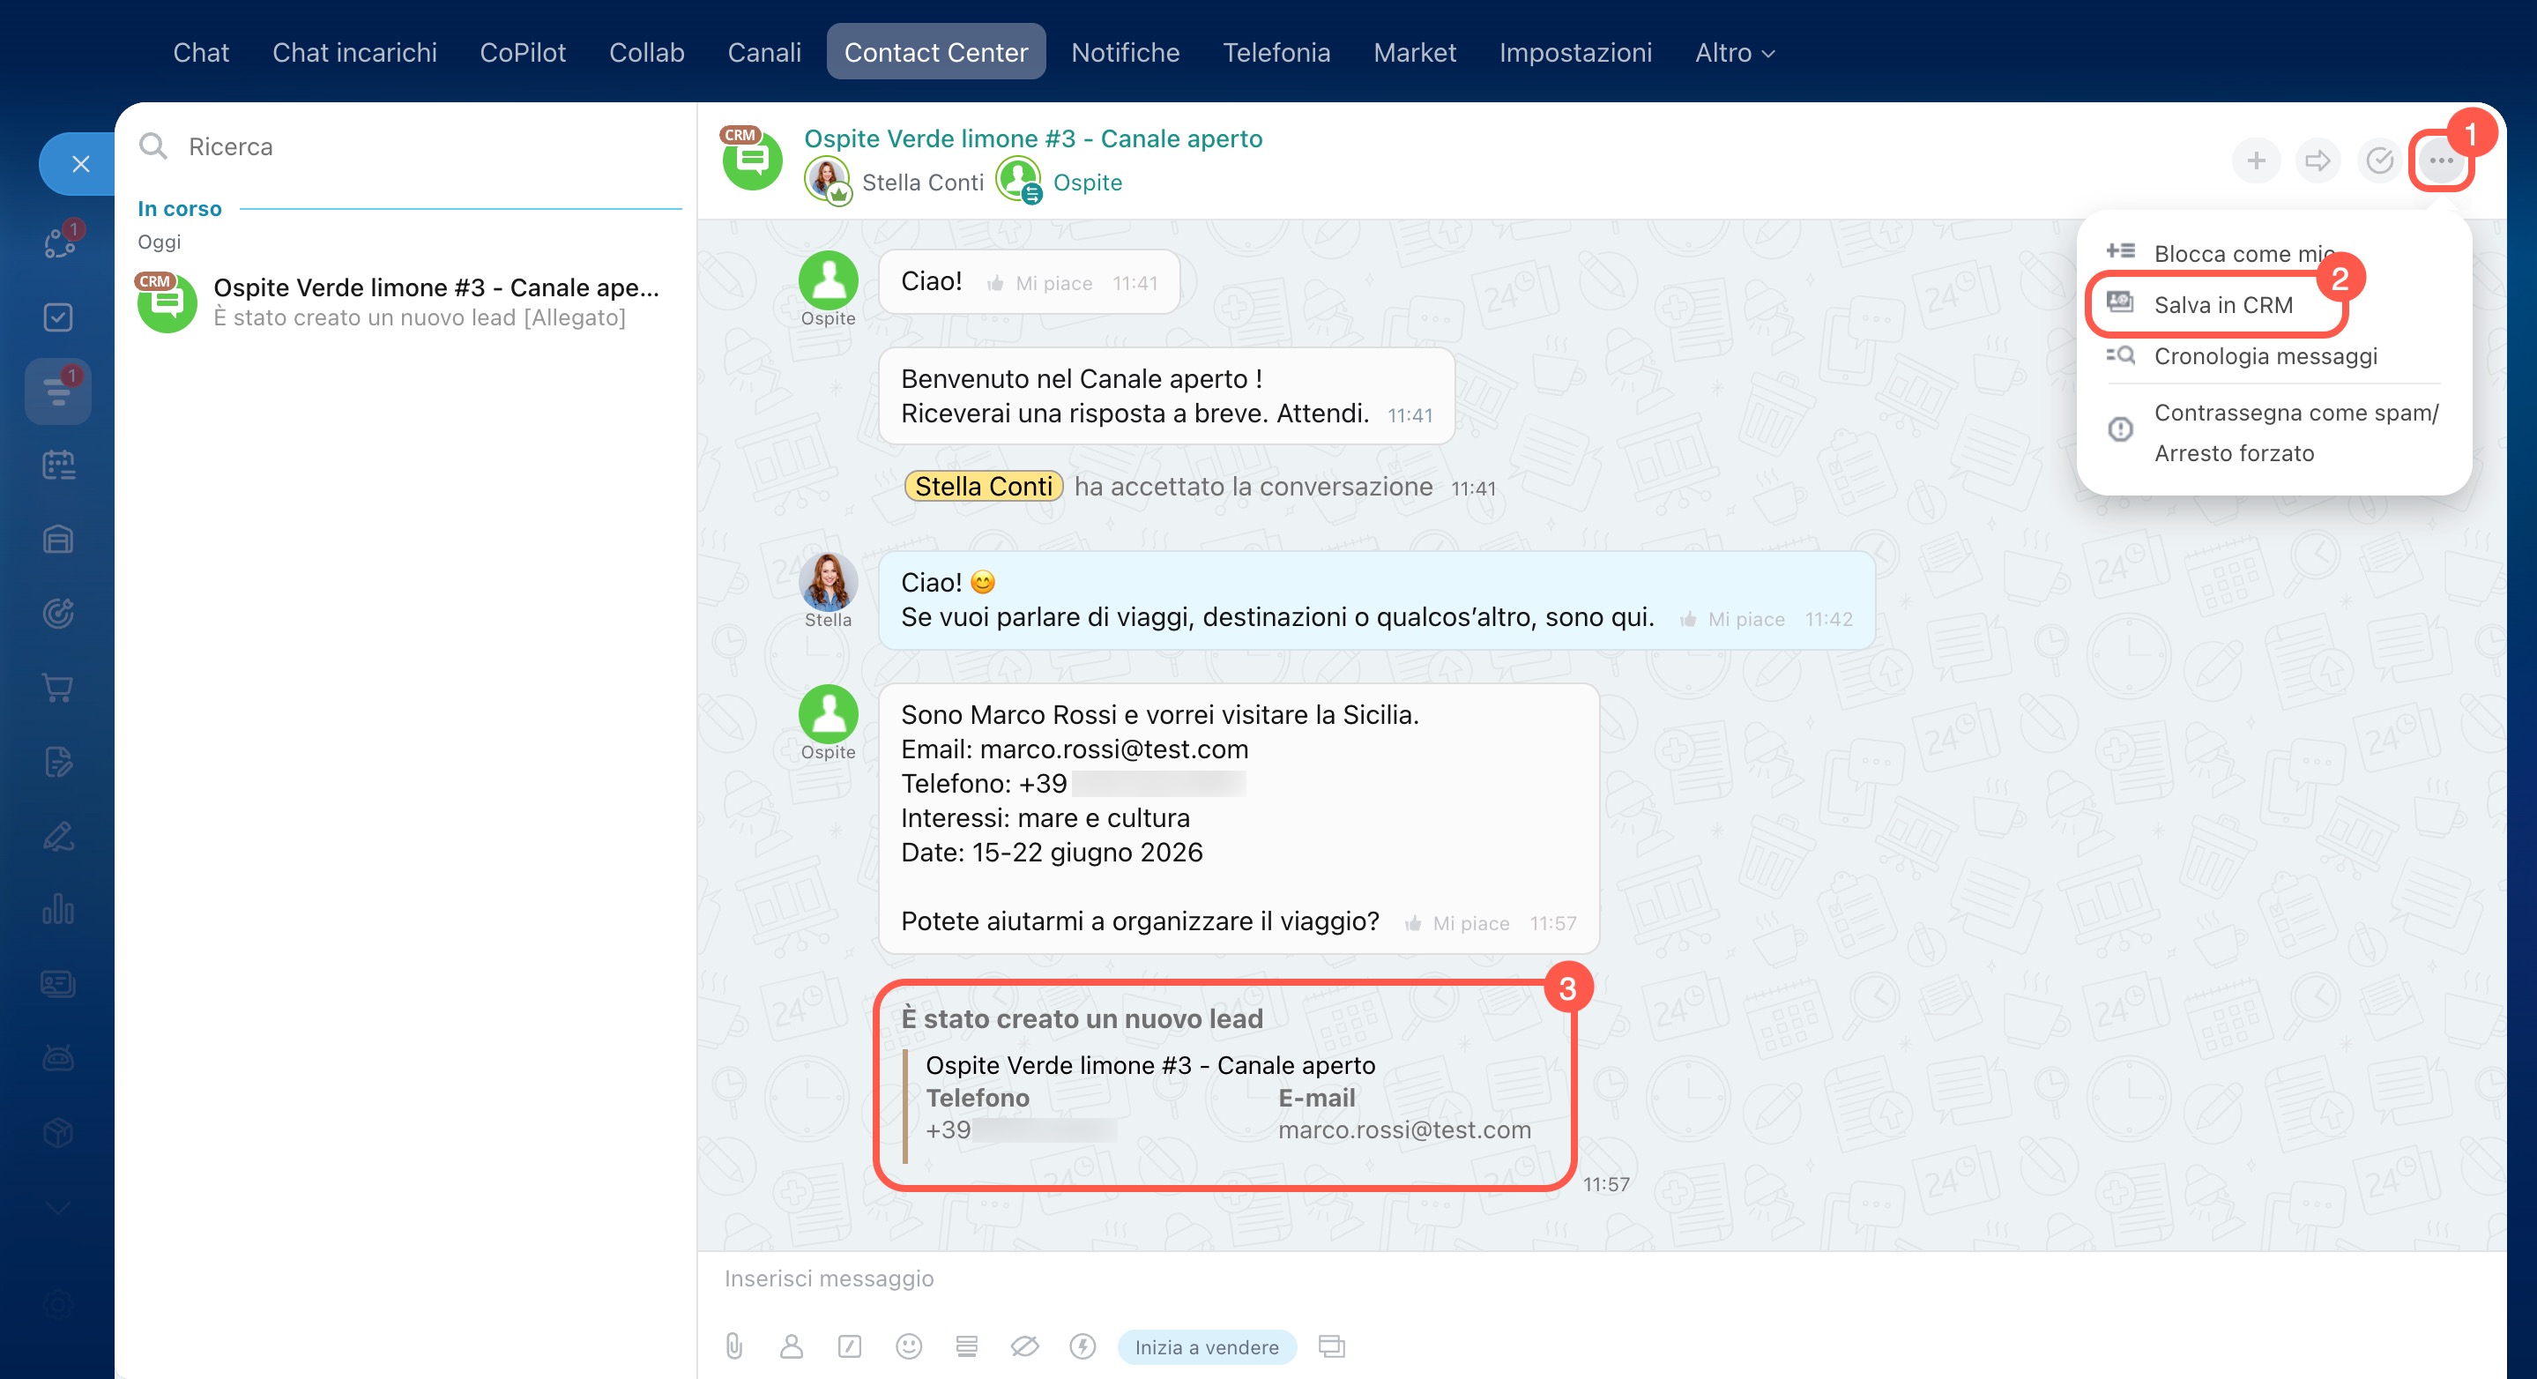The width and height of the screenshot is (2537, 1379).
Task: Click the slash command icon
Action: (849, 1345)
